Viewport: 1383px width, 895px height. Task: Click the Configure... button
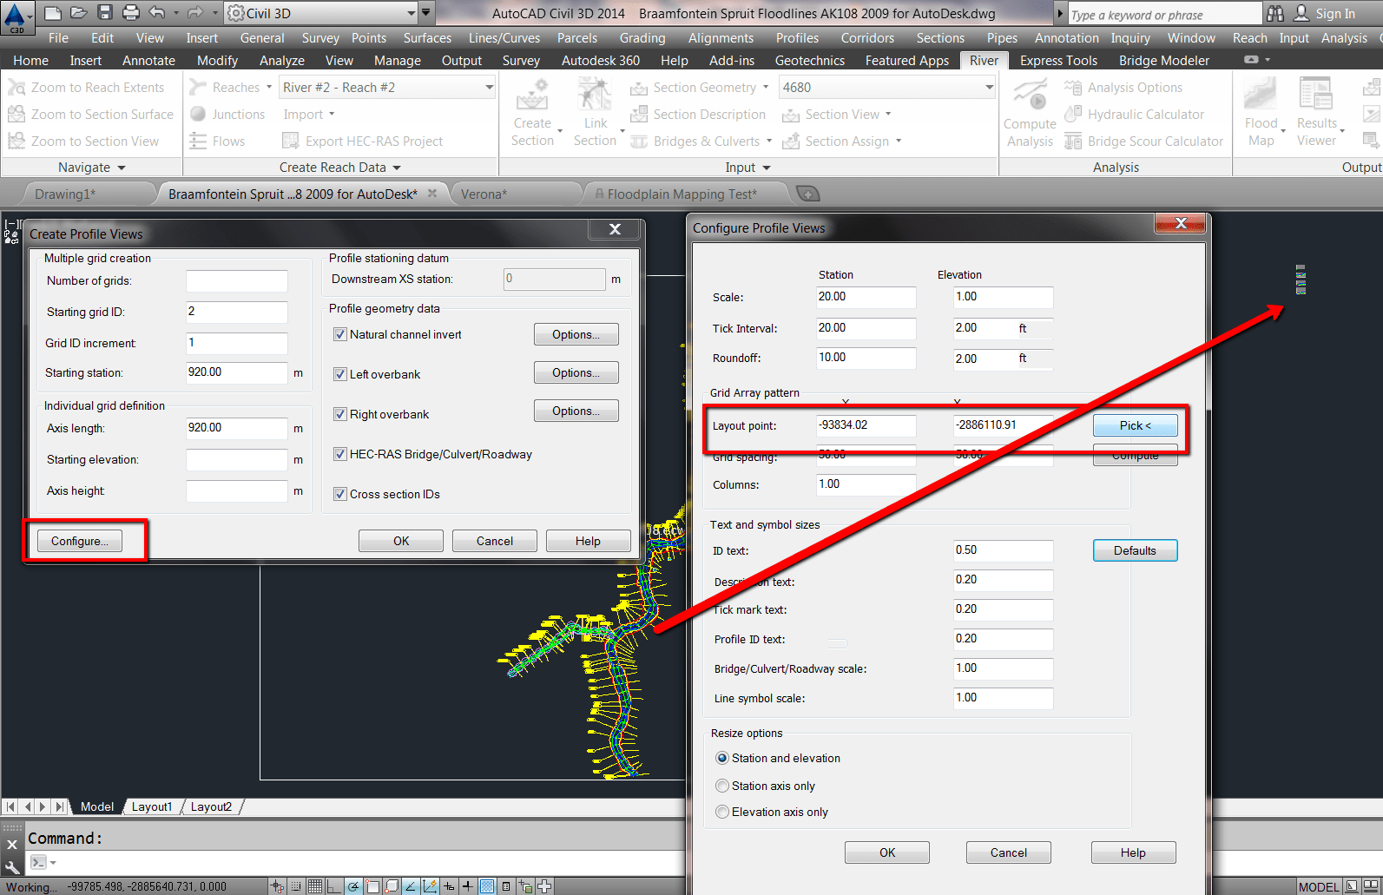80,541
